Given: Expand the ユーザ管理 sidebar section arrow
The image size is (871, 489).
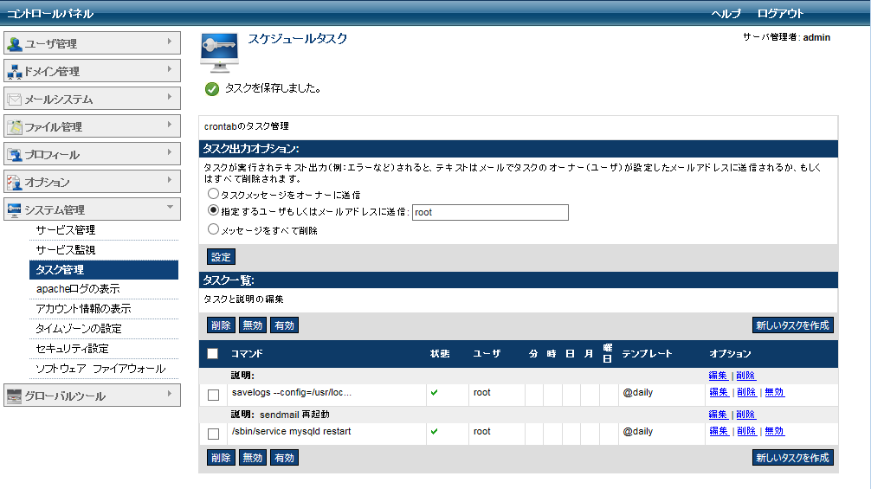Looking at the screenshot, I should (x=169, y=41).
